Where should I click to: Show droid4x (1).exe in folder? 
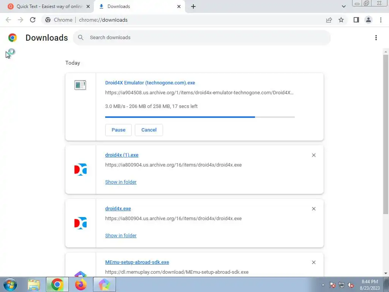pos(121,182)
